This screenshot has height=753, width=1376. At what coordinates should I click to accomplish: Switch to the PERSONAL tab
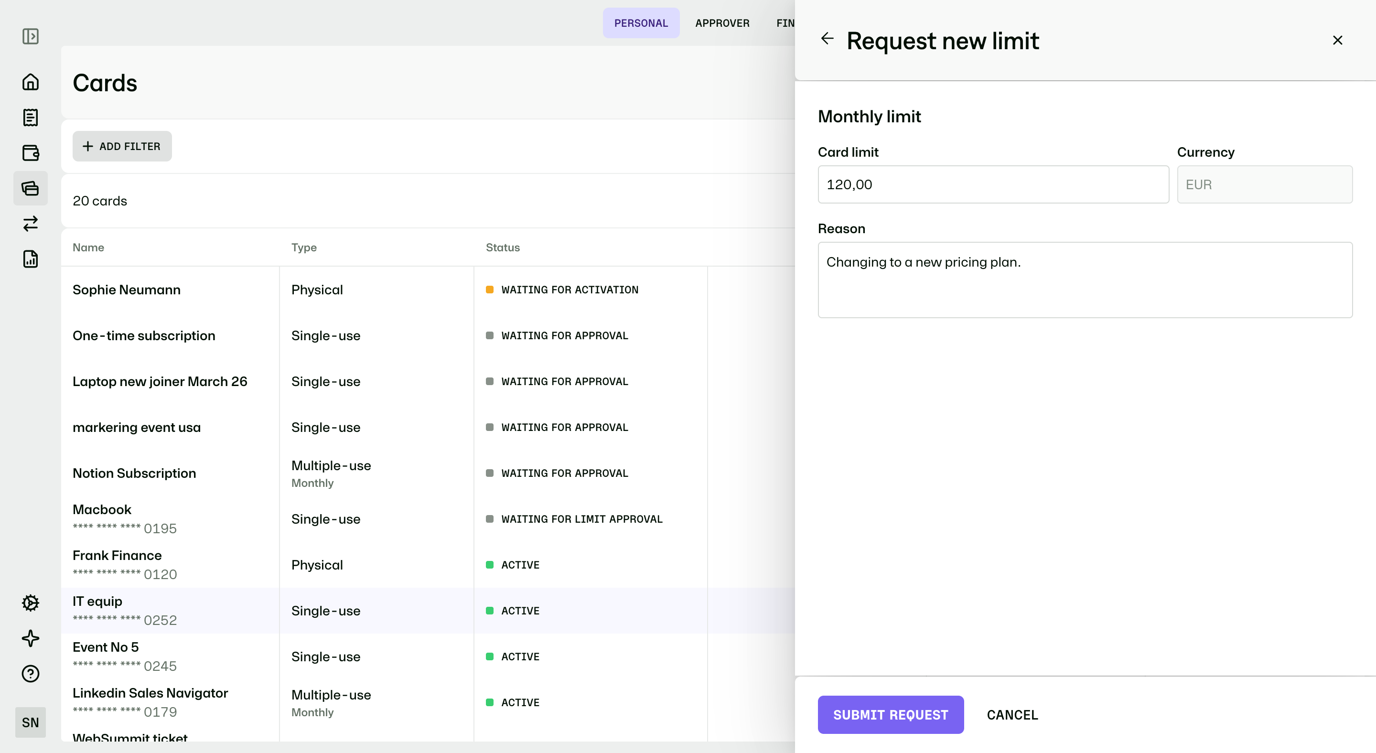coord(641,23)
